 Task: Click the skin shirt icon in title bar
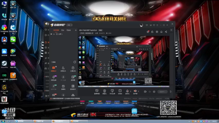point(154,25)
